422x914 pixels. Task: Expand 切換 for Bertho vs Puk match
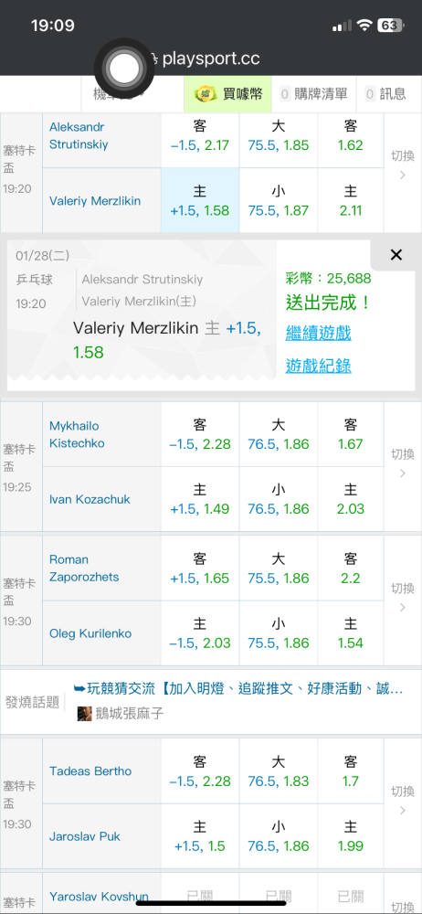pos(402,801)
